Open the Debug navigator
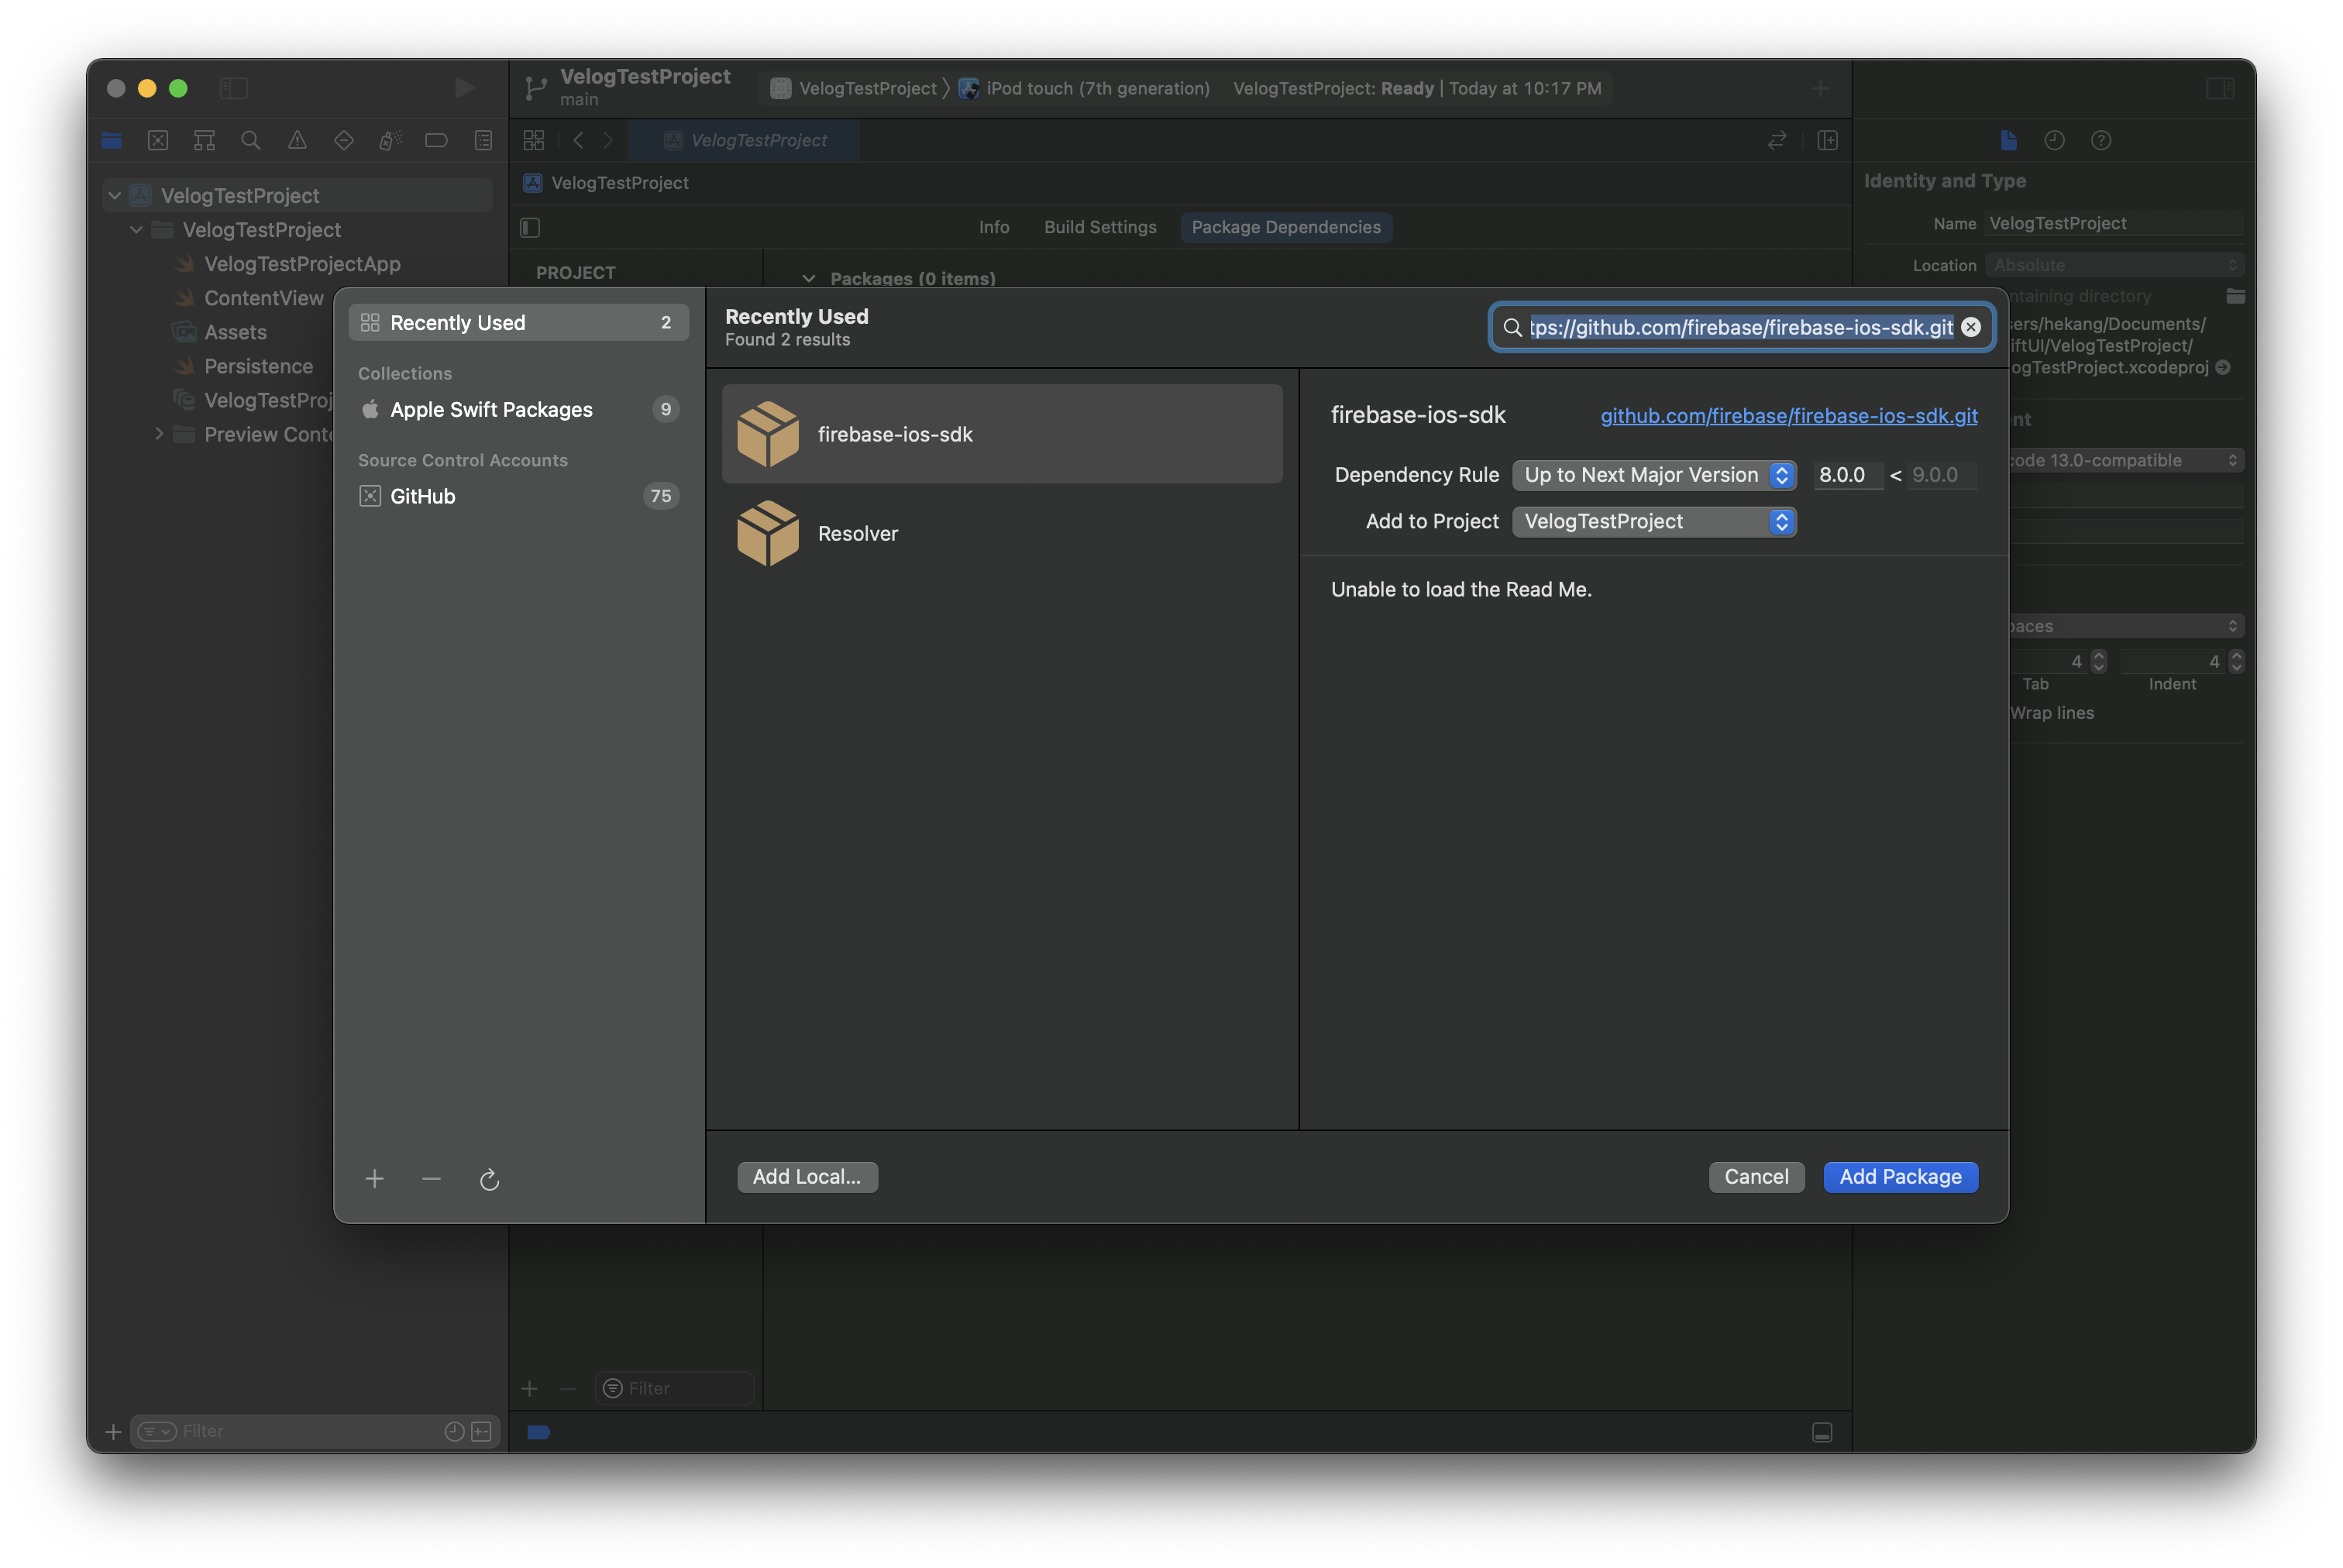Viewport: 2343px width, 1568px height. (x=390, y=140)
